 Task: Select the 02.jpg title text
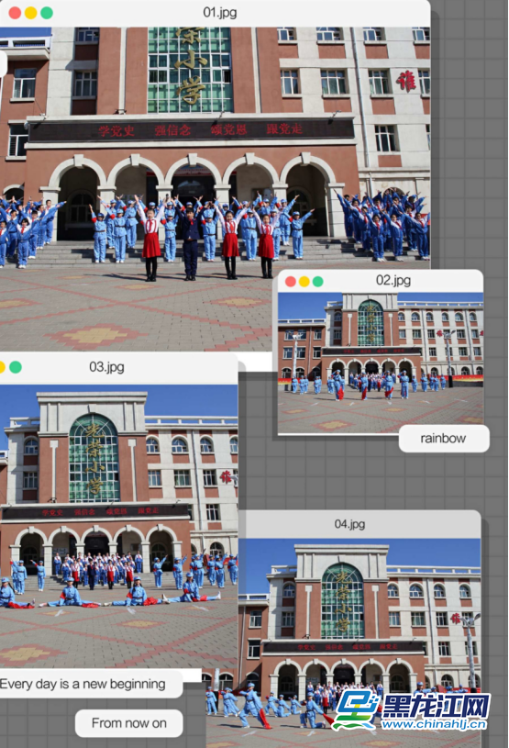coord(393,280)
